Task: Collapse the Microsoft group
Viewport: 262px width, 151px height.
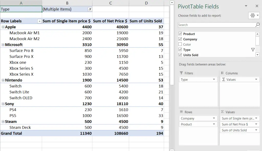Action: click(x=3, y=45)
